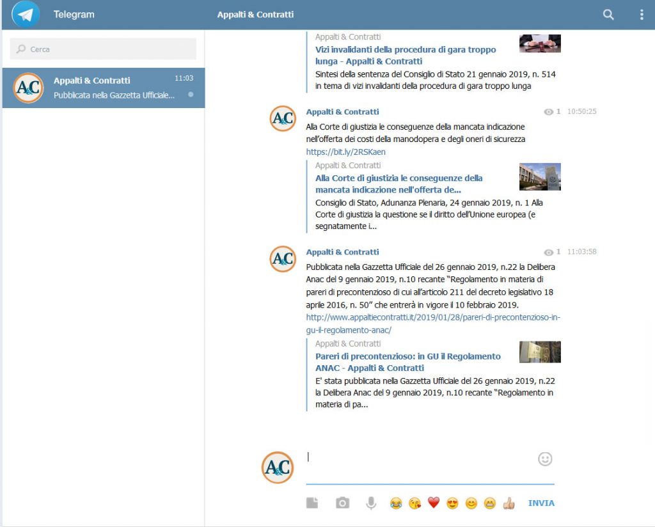Click the 'Sintesi della sentenza del Consiglio di Stato' description

(435, 80)
